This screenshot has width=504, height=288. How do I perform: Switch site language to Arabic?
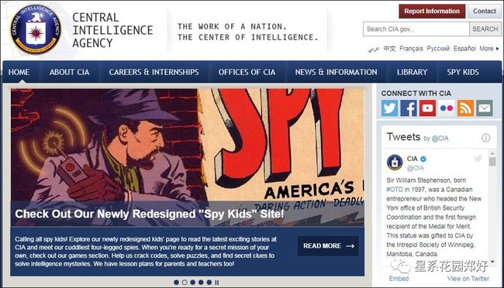coord(374,49)
